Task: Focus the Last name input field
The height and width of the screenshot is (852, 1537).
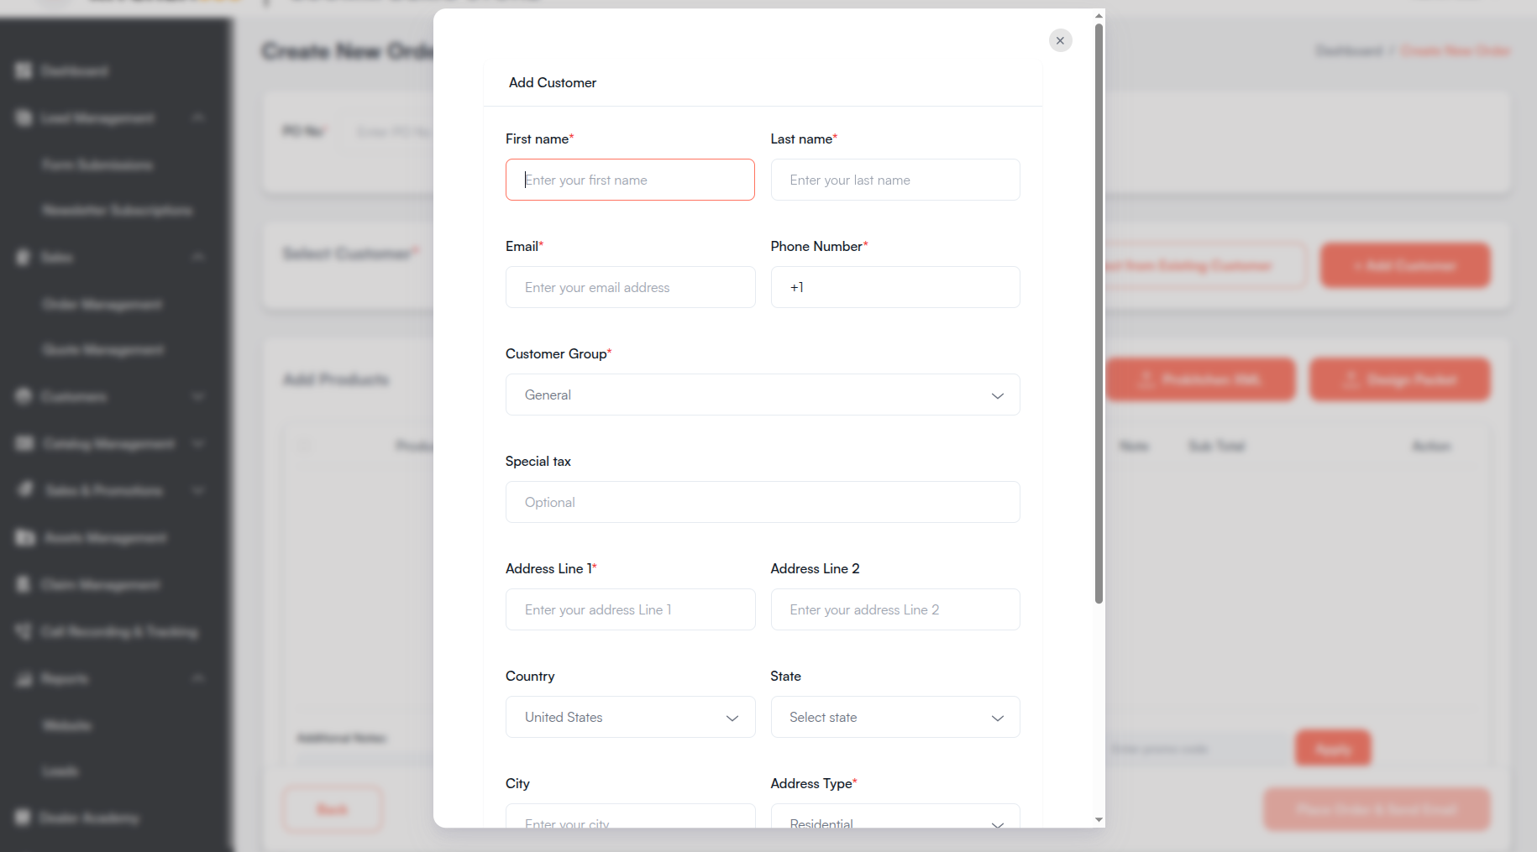Action: (x=895, y=180)
